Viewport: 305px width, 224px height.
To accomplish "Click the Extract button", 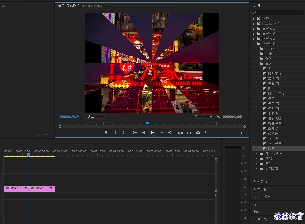I will [x=189, y=133].
